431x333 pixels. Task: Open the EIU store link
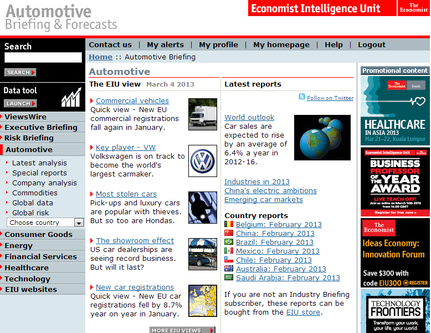303,312
